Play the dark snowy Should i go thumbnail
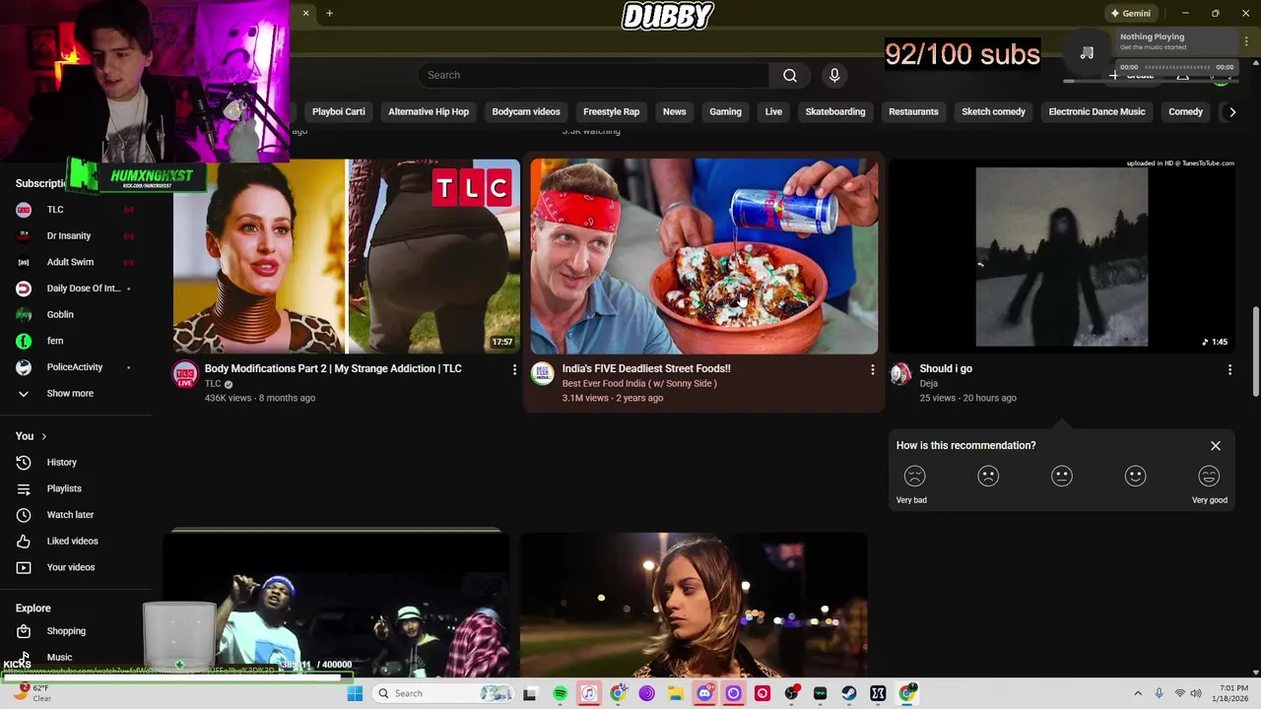Screen dimensions: 1261x709 tap(1062, 256)
